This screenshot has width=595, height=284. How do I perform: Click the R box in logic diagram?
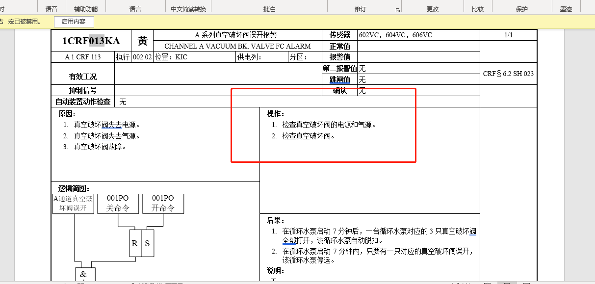tap(135, 243)
